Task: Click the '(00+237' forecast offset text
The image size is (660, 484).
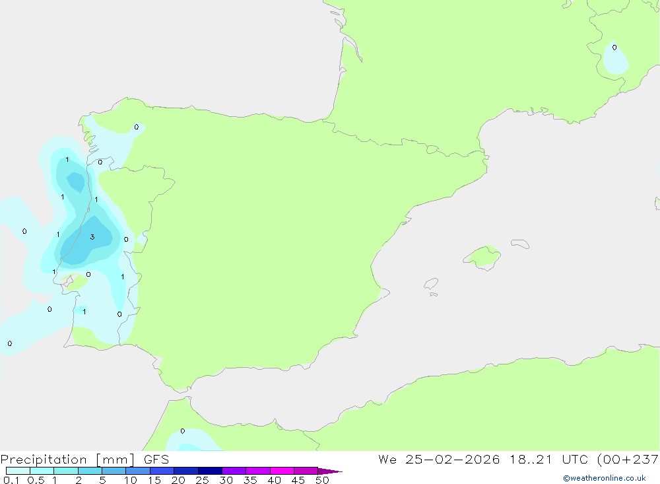Action: tap(628, 460)
